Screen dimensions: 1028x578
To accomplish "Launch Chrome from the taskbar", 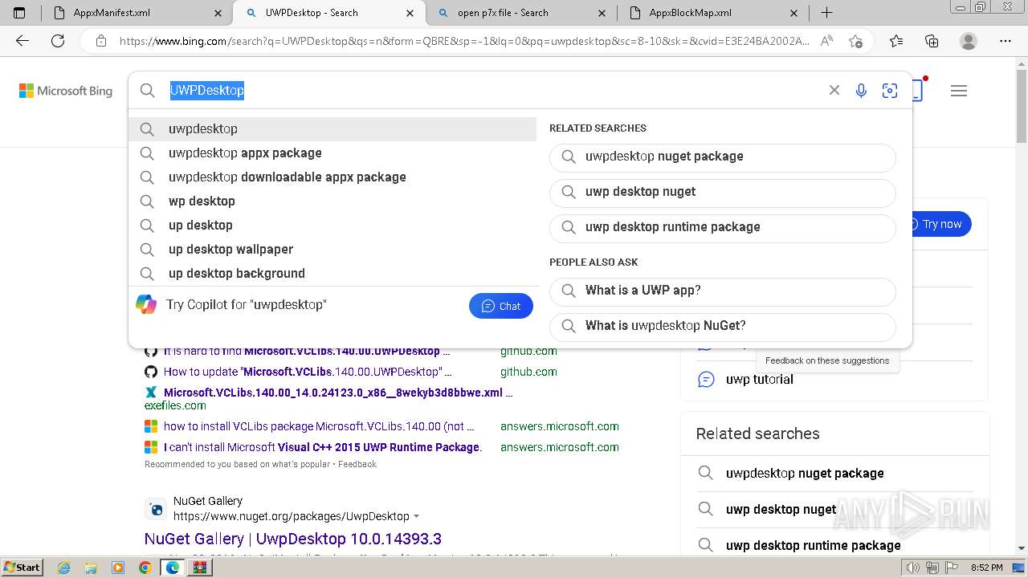I will tap(145, 568).
